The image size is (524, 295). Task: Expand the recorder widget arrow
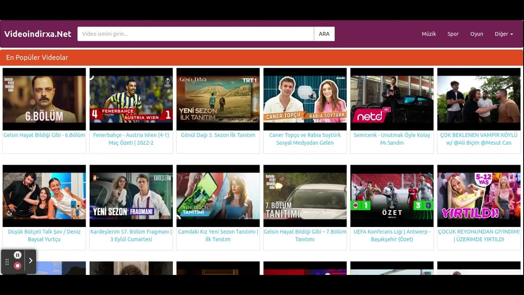(31, 261)
